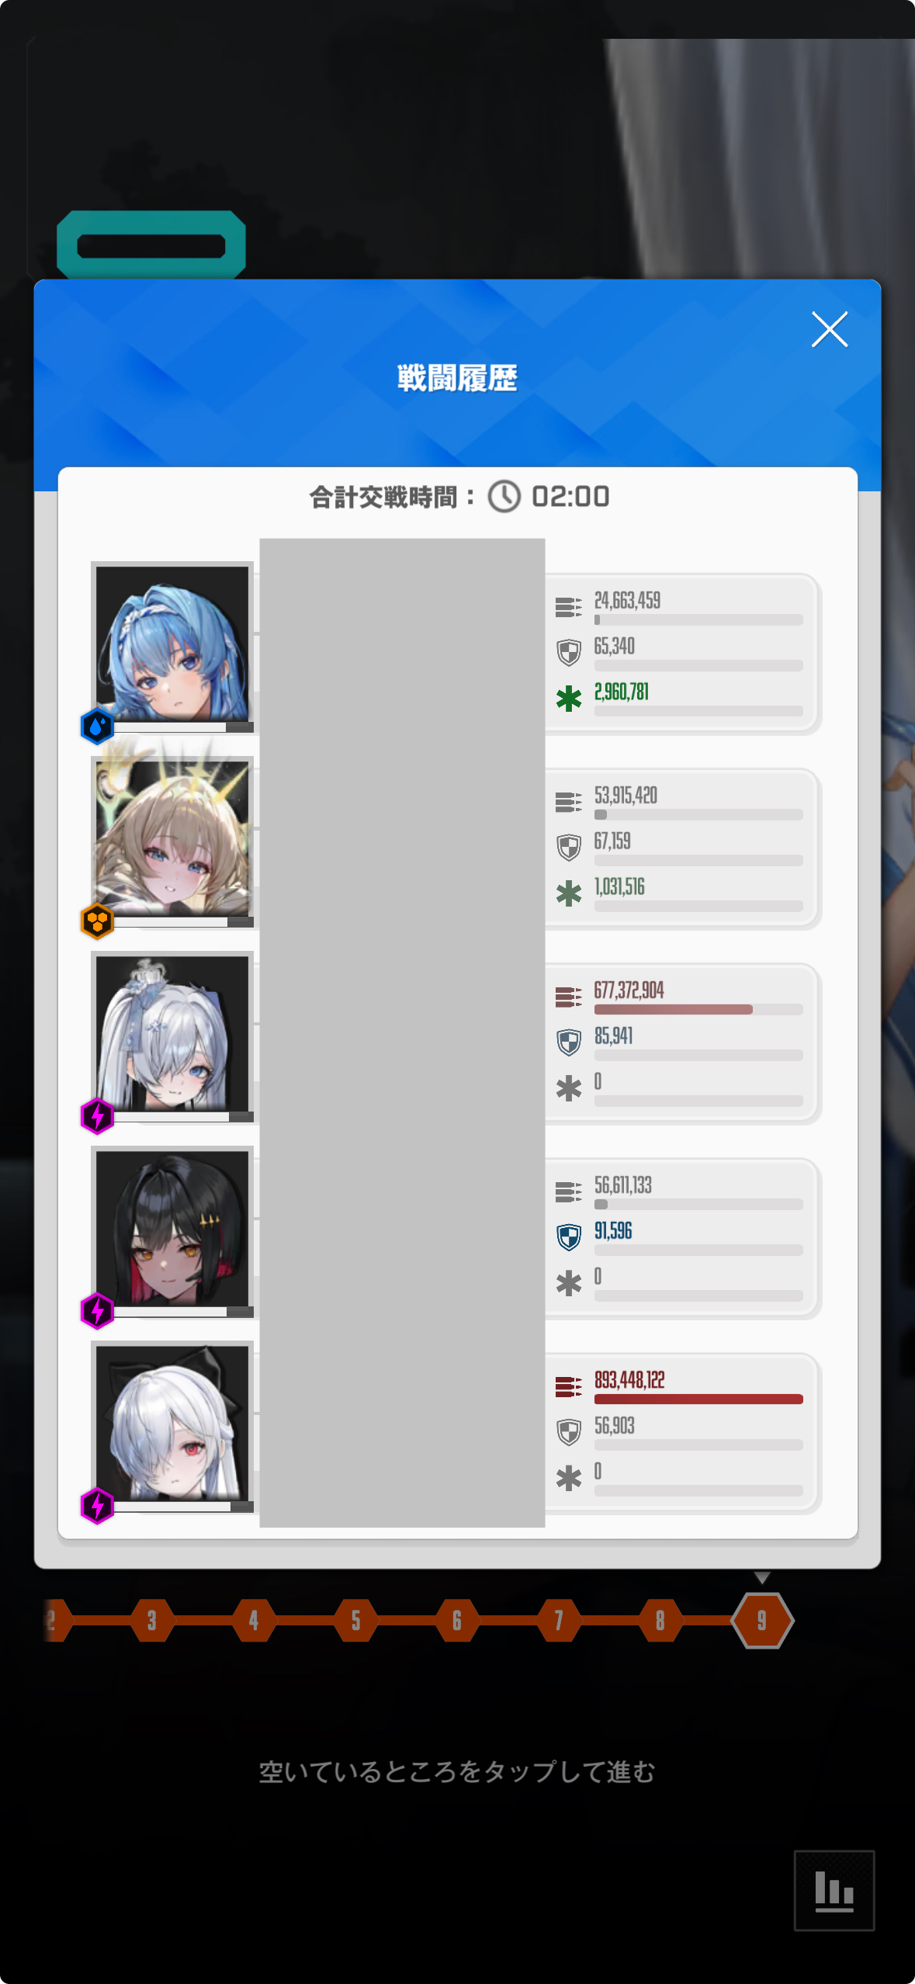Image resolution: width=915 pixels, height=1984 pixels.
Task: Click the green healing asterisk beside 2,960,781
Action: click(569, 699)
